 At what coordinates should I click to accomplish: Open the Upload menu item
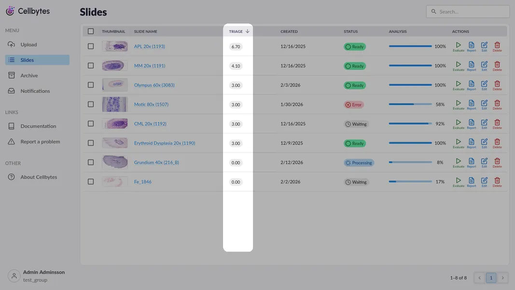28,44
